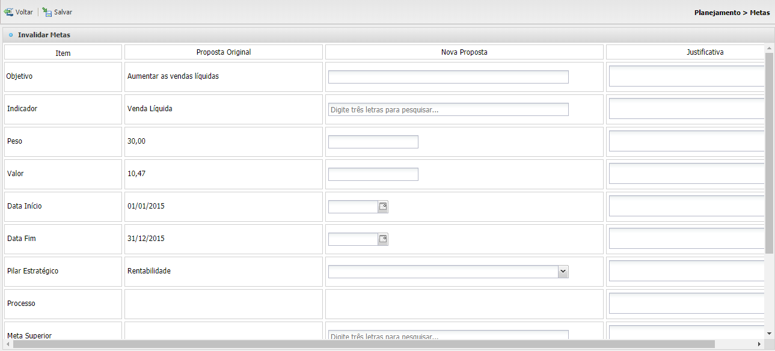This screenshot has width=775, height=351.
Task: Click the Objetivo Nova Proposta field
Action: 448,77
